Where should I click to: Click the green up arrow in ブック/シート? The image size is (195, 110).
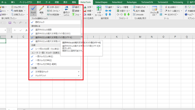click(x=125, y=15)
